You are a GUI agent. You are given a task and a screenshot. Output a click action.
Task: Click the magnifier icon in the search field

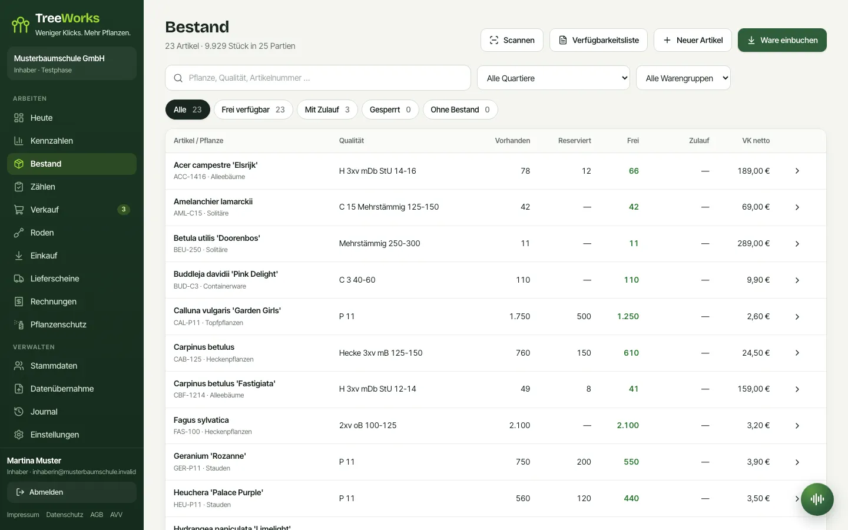(x=178, y=78)
